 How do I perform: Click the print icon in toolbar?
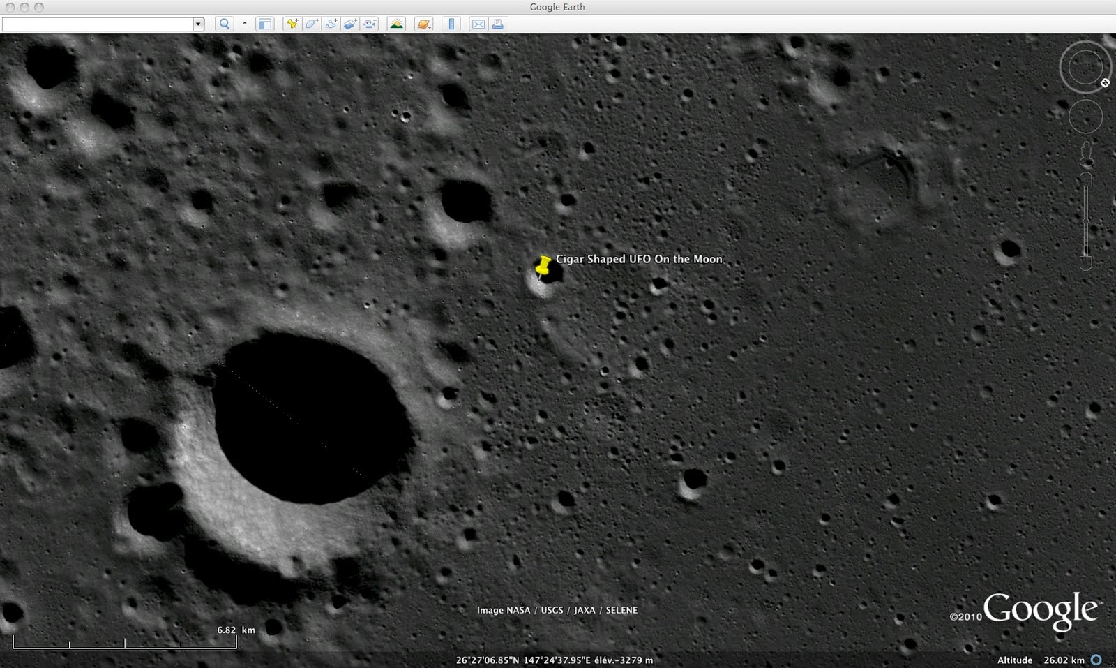(497, 24)
